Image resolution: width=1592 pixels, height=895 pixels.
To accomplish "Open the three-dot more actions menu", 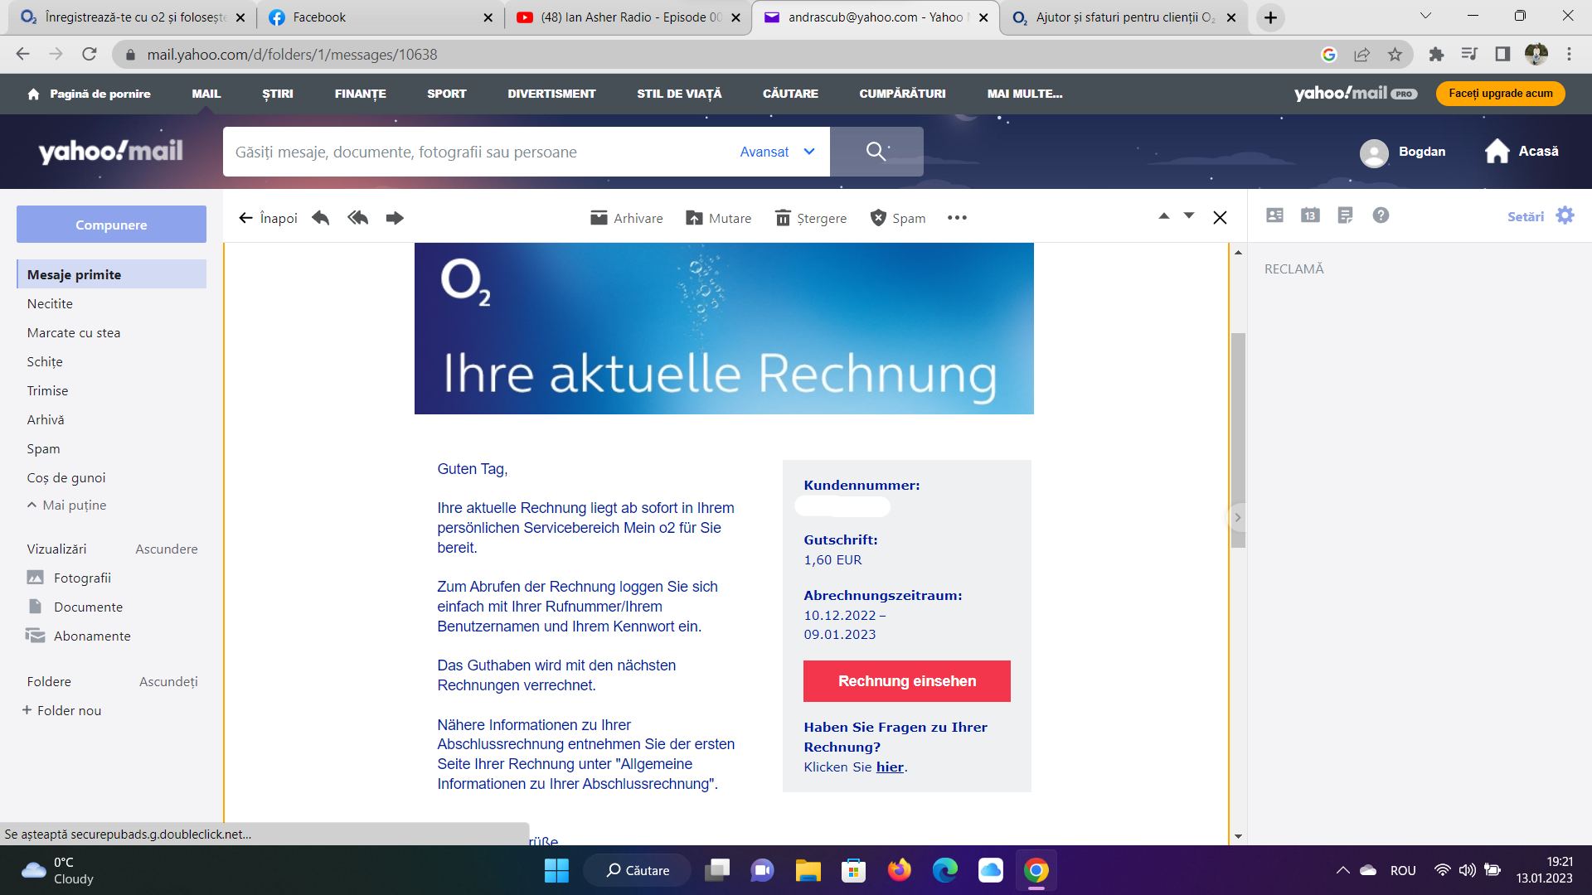I will 957,218.
